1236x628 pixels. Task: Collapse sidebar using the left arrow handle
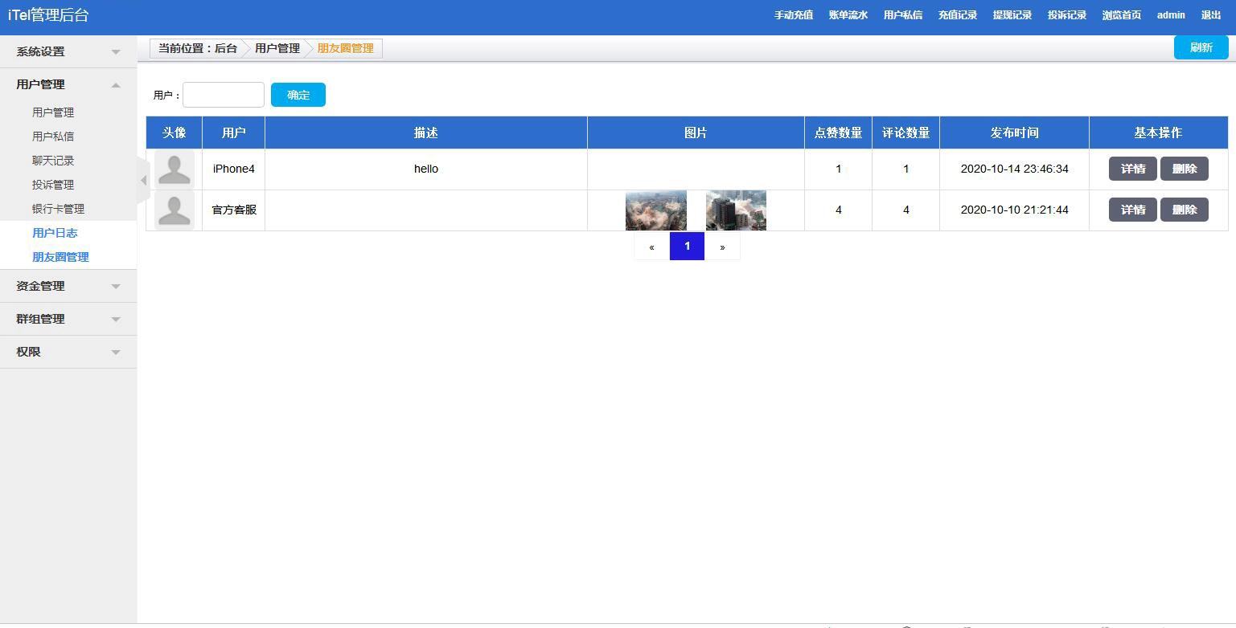[x=144, y=180]
